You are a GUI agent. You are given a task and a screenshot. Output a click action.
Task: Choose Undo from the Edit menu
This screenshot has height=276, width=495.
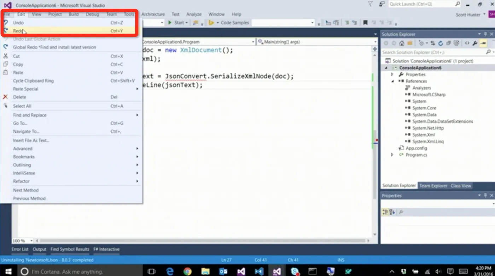click(x=71, y=23)
